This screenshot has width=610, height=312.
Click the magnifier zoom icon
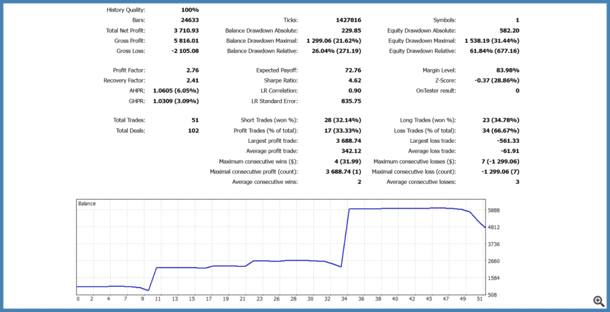598,301
